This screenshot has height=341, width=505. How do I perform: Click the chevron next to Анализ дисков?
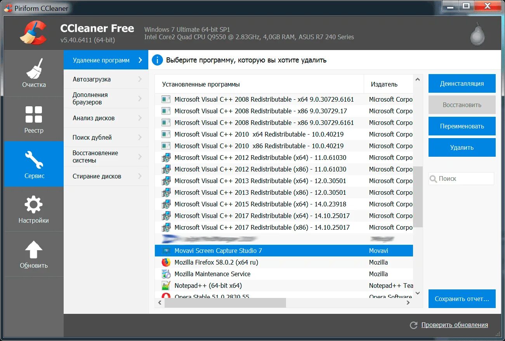(140, 118)
